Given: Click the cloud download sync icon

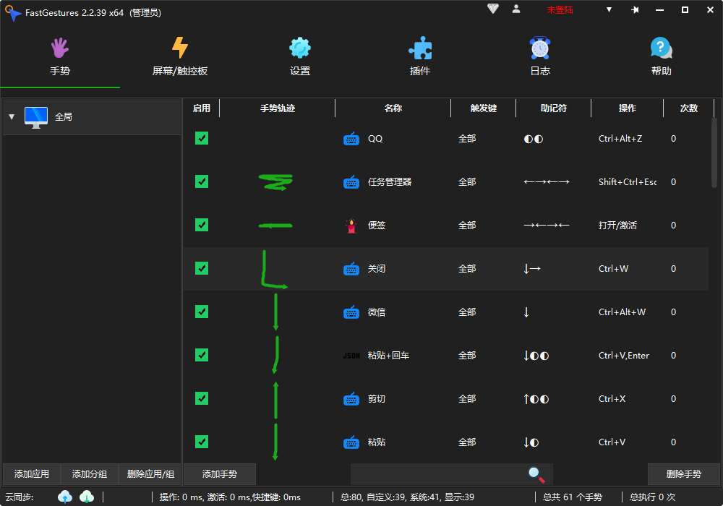Looking at the screenshot, I should [x=86, y=497].
